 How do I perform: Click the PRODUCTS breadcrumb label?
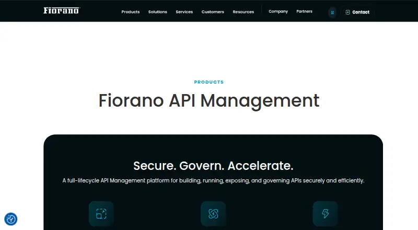208,82
